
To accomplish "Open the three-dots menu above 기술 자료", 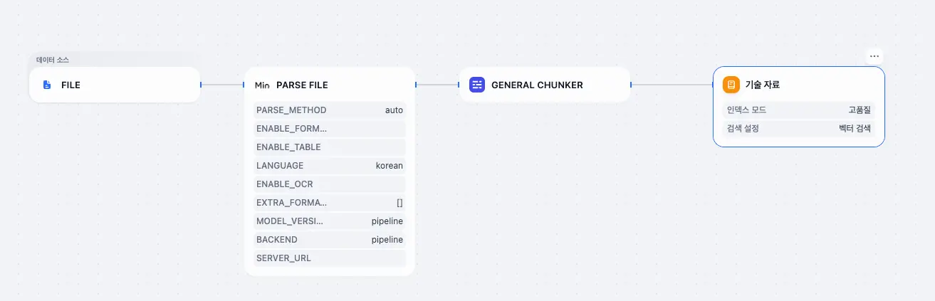I will point(874,56).
